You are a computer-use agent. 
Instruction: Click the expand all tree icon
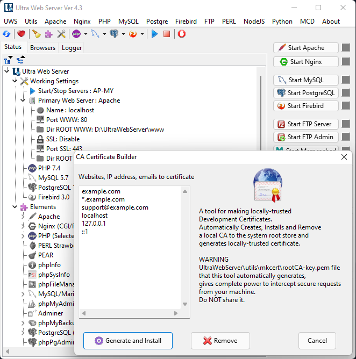click(9, 60)
